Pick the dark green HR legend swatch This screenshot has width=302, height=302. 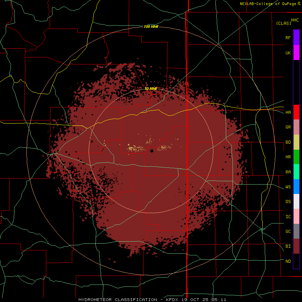296,157
